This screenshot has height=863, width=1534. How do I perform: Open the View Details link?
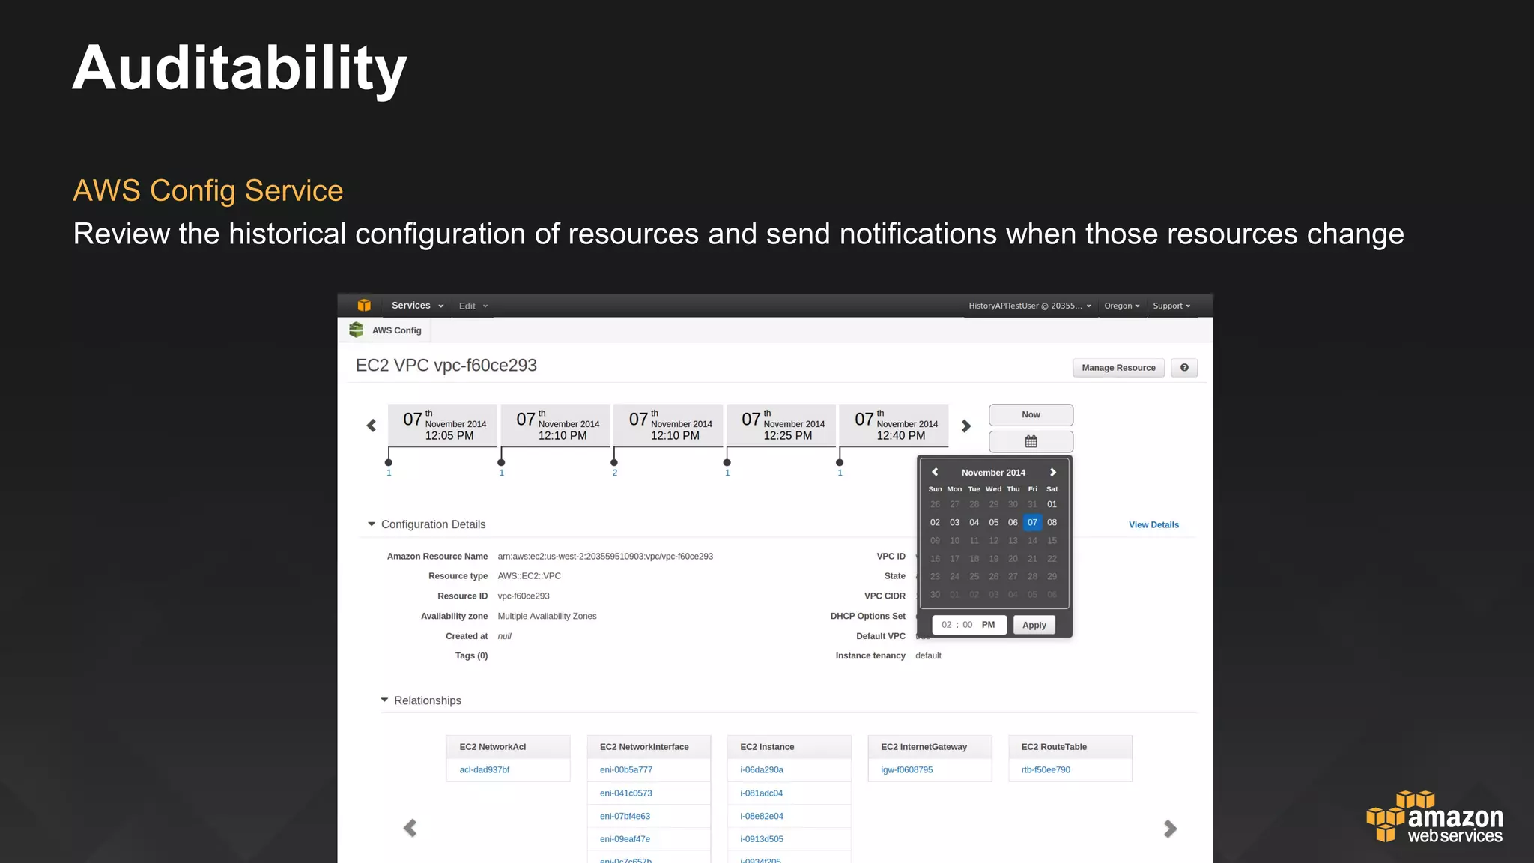(1153, 525)
